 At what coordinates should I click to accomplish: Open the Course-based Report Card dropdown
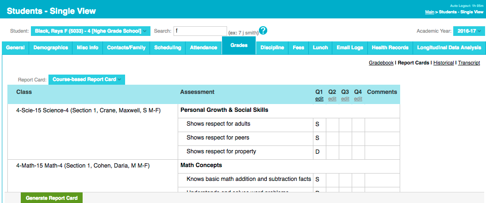point(86,80)
